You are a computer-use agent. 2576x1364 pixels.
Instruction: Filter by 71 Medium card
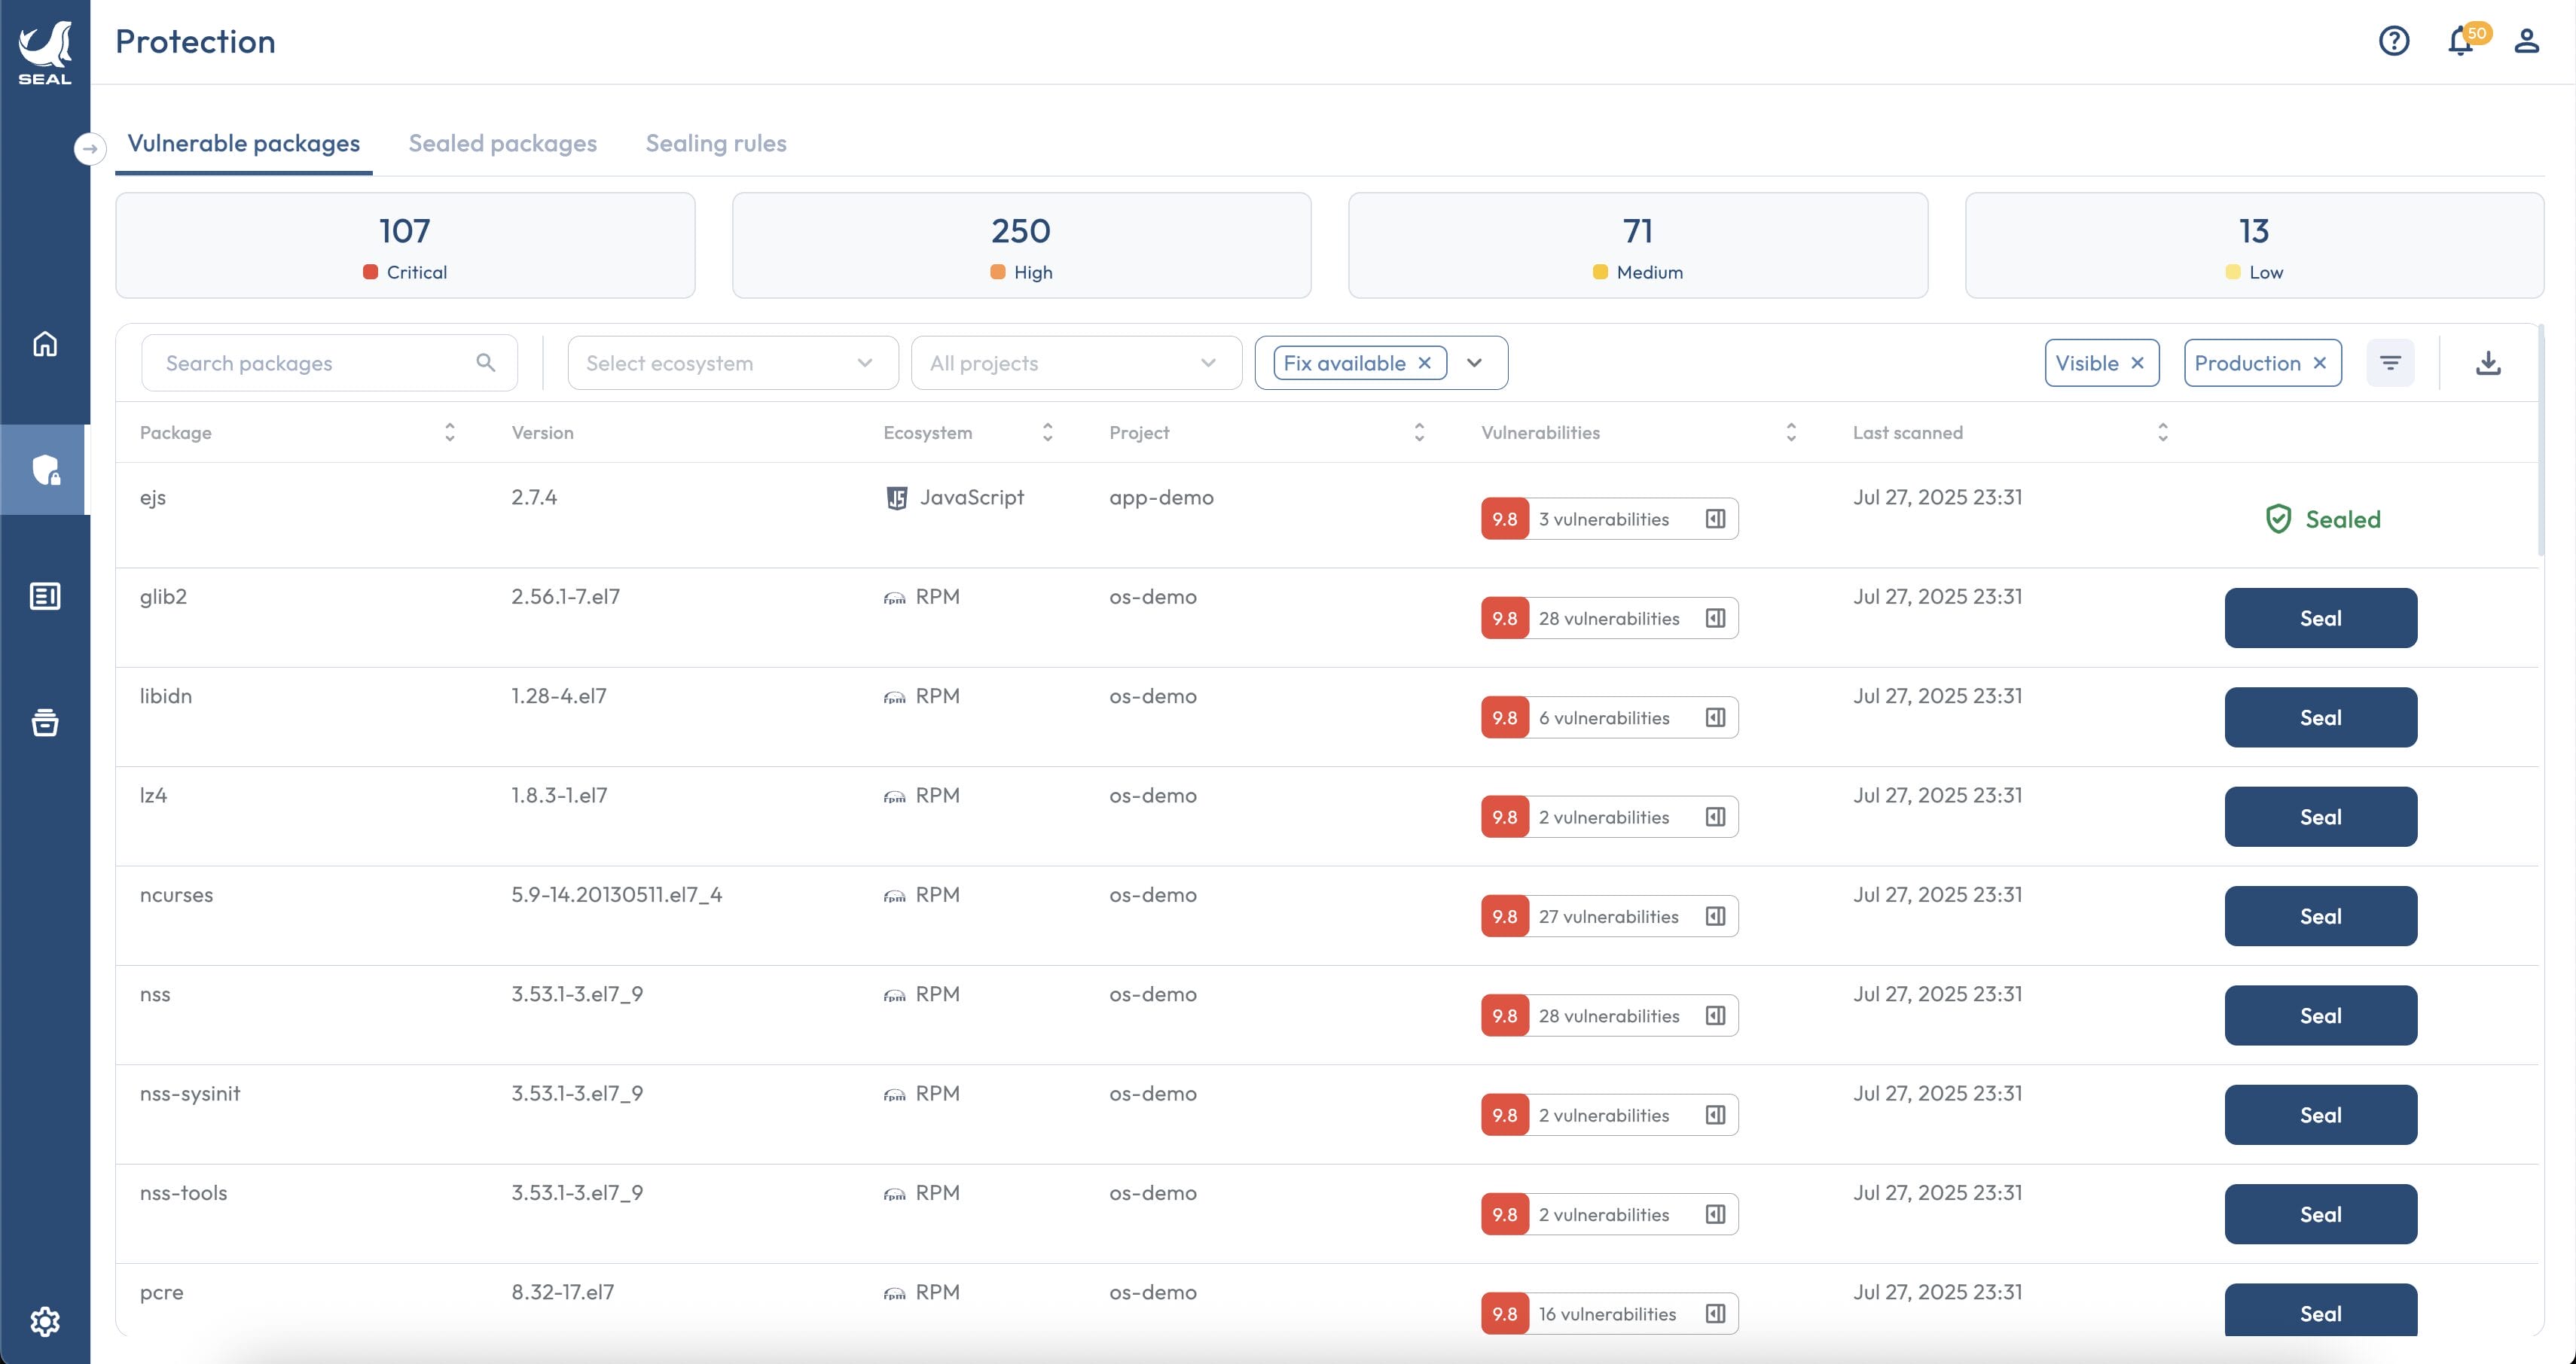tap(1638, 246)
